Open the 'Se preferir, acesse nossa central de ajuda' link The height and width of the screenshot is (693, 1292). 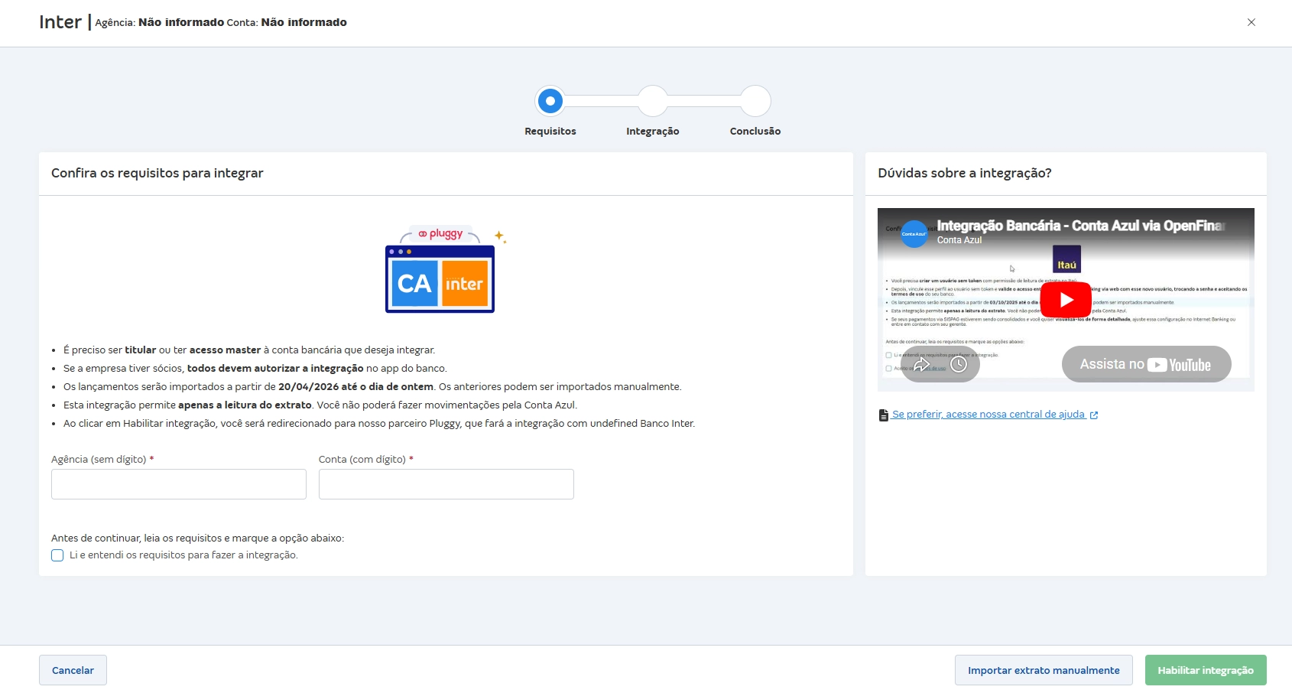[x=988, y=415]
